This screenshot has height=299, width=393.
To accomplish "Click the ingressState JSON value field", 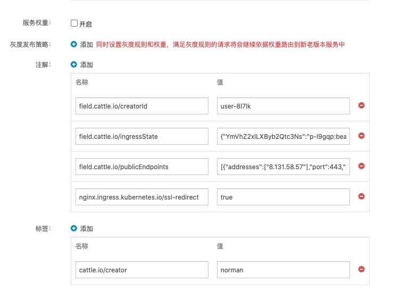I will (x=283, y=136).
